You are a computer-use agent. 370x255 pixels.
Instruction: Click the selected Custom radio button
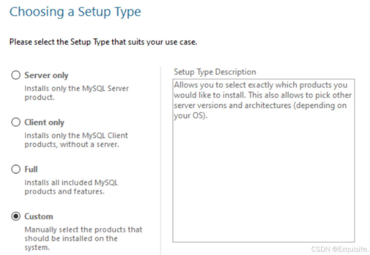point(16,216)
